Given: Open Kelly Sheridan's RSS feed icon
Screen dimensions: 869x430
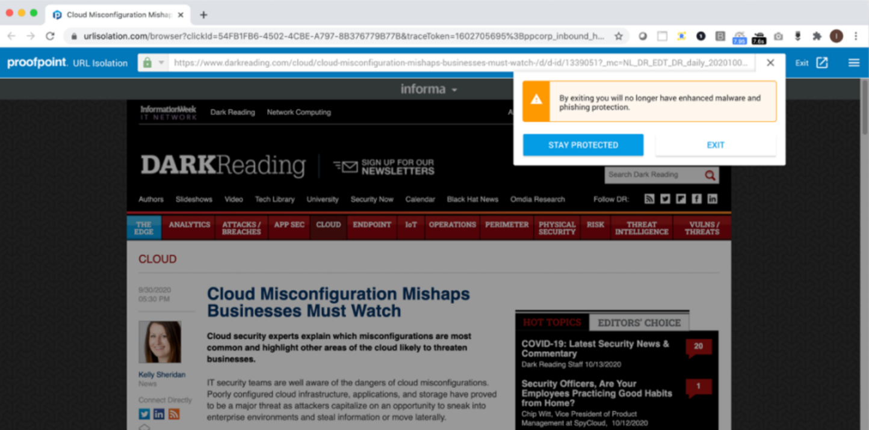Looking at the screenshot, I should pos(174,414).
